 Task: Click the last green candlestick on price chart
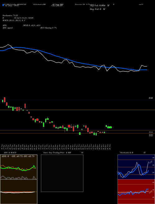pos(111,127)
